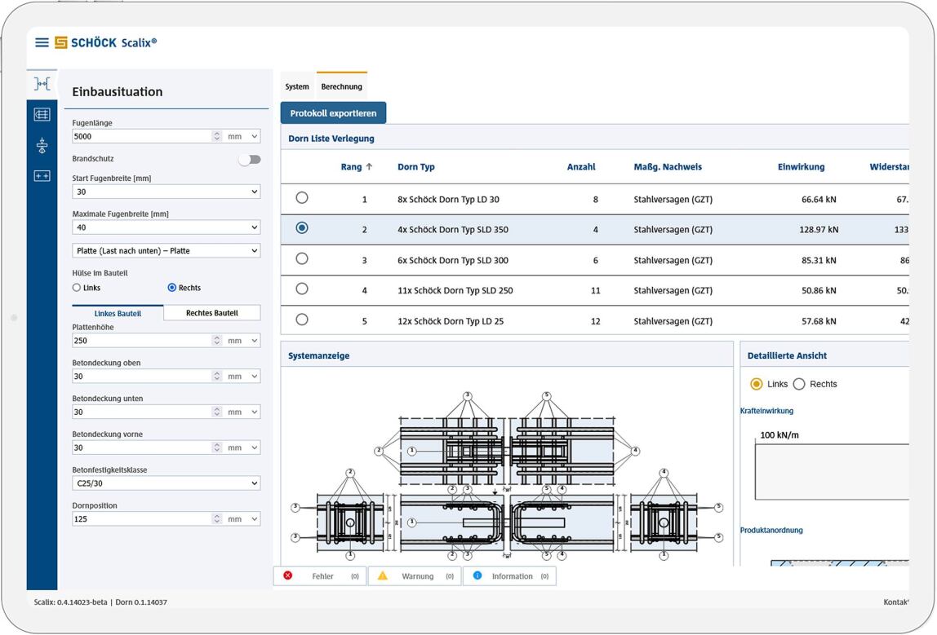Open the Platte (Last nach unten) – Platte dropdown

[x=167, y=251]
